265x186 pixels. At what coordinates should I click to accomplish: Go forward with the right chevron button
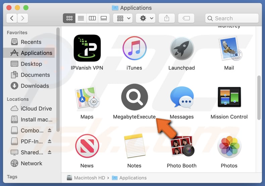22,18
